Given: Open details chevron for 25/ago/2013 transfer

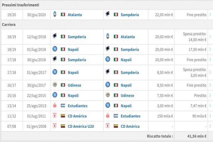Looking at the screenshot, I should [210, 106].
